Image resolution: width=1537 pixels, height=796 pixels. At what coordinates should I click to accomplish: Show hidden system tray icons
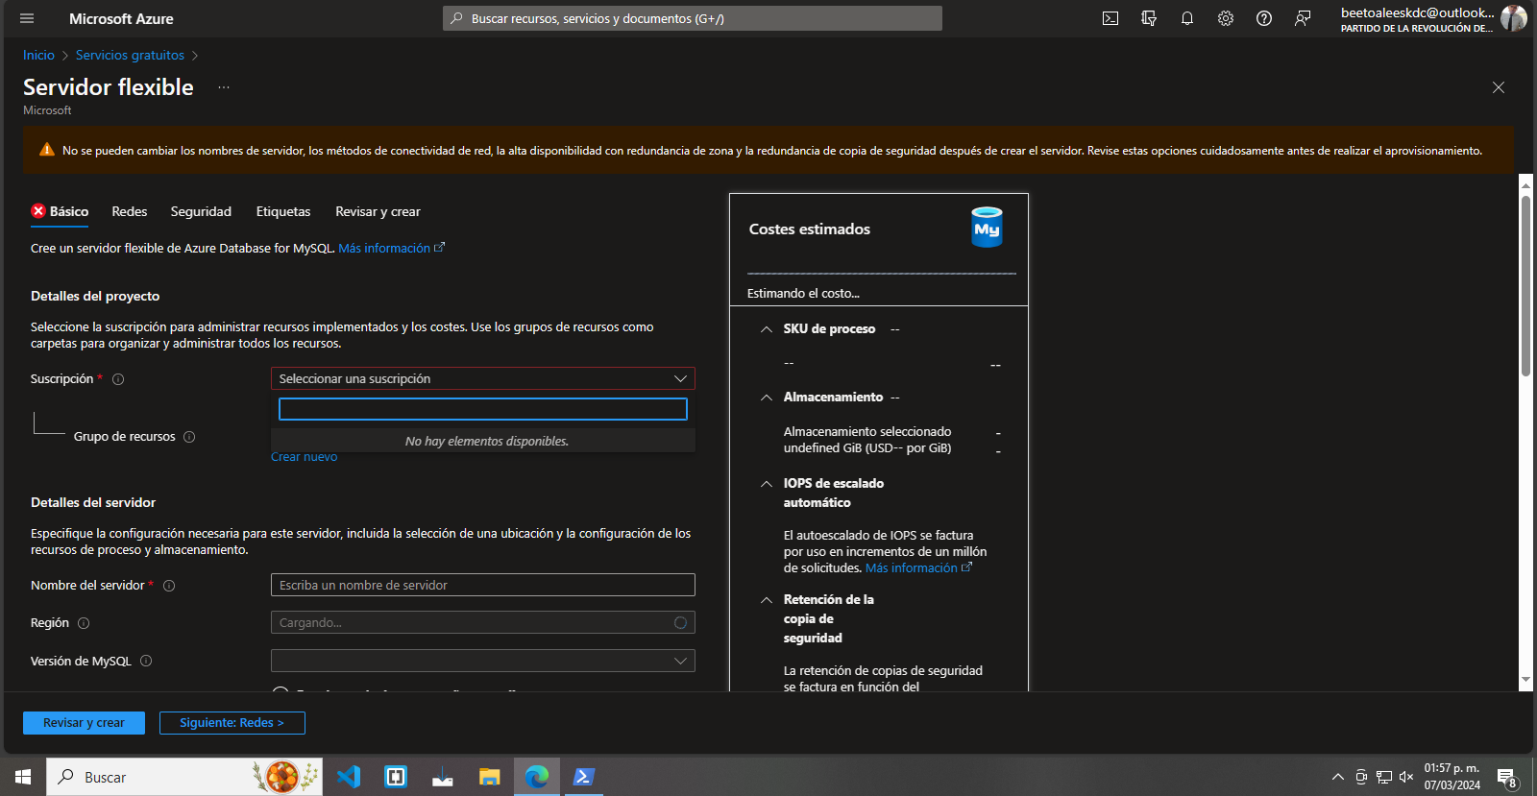point(1337,777)
